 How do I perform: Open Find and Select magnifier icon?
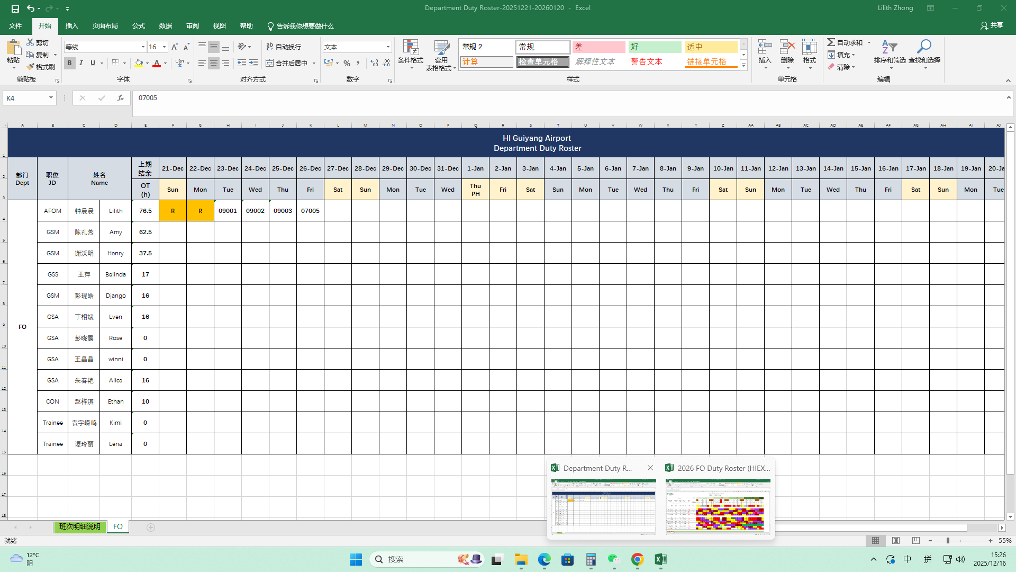click(924, 47)
